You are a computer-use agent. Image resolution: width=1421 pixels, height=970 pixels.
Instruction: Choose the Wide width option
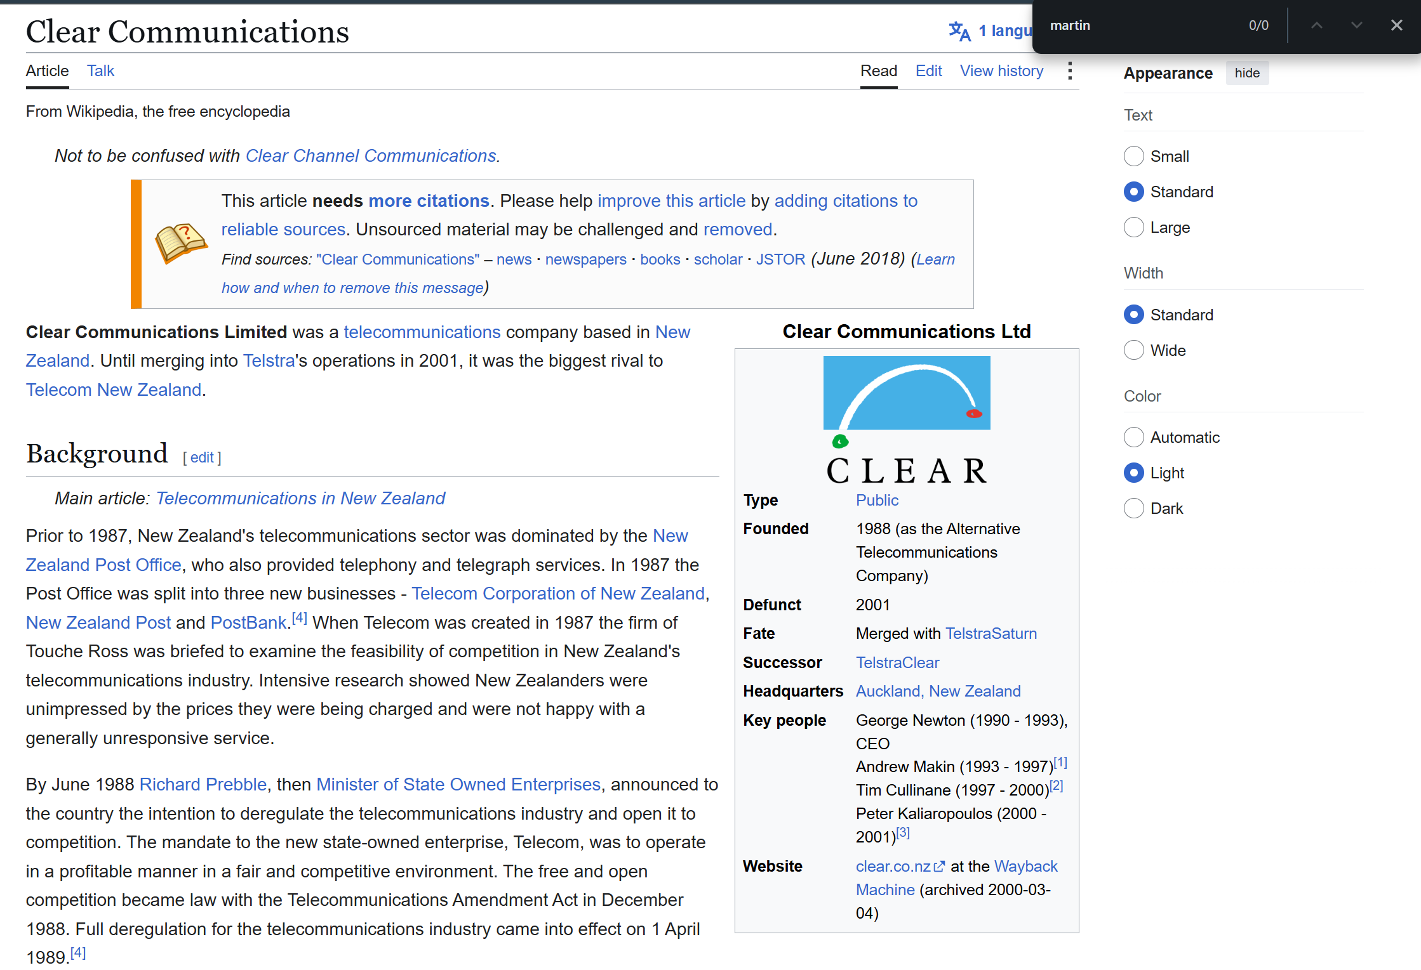pyautogui.click(x=1134, y=350)
